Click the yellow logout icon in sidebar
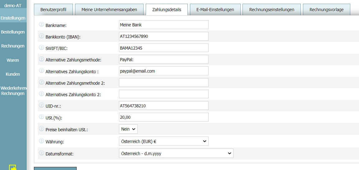 13,167
